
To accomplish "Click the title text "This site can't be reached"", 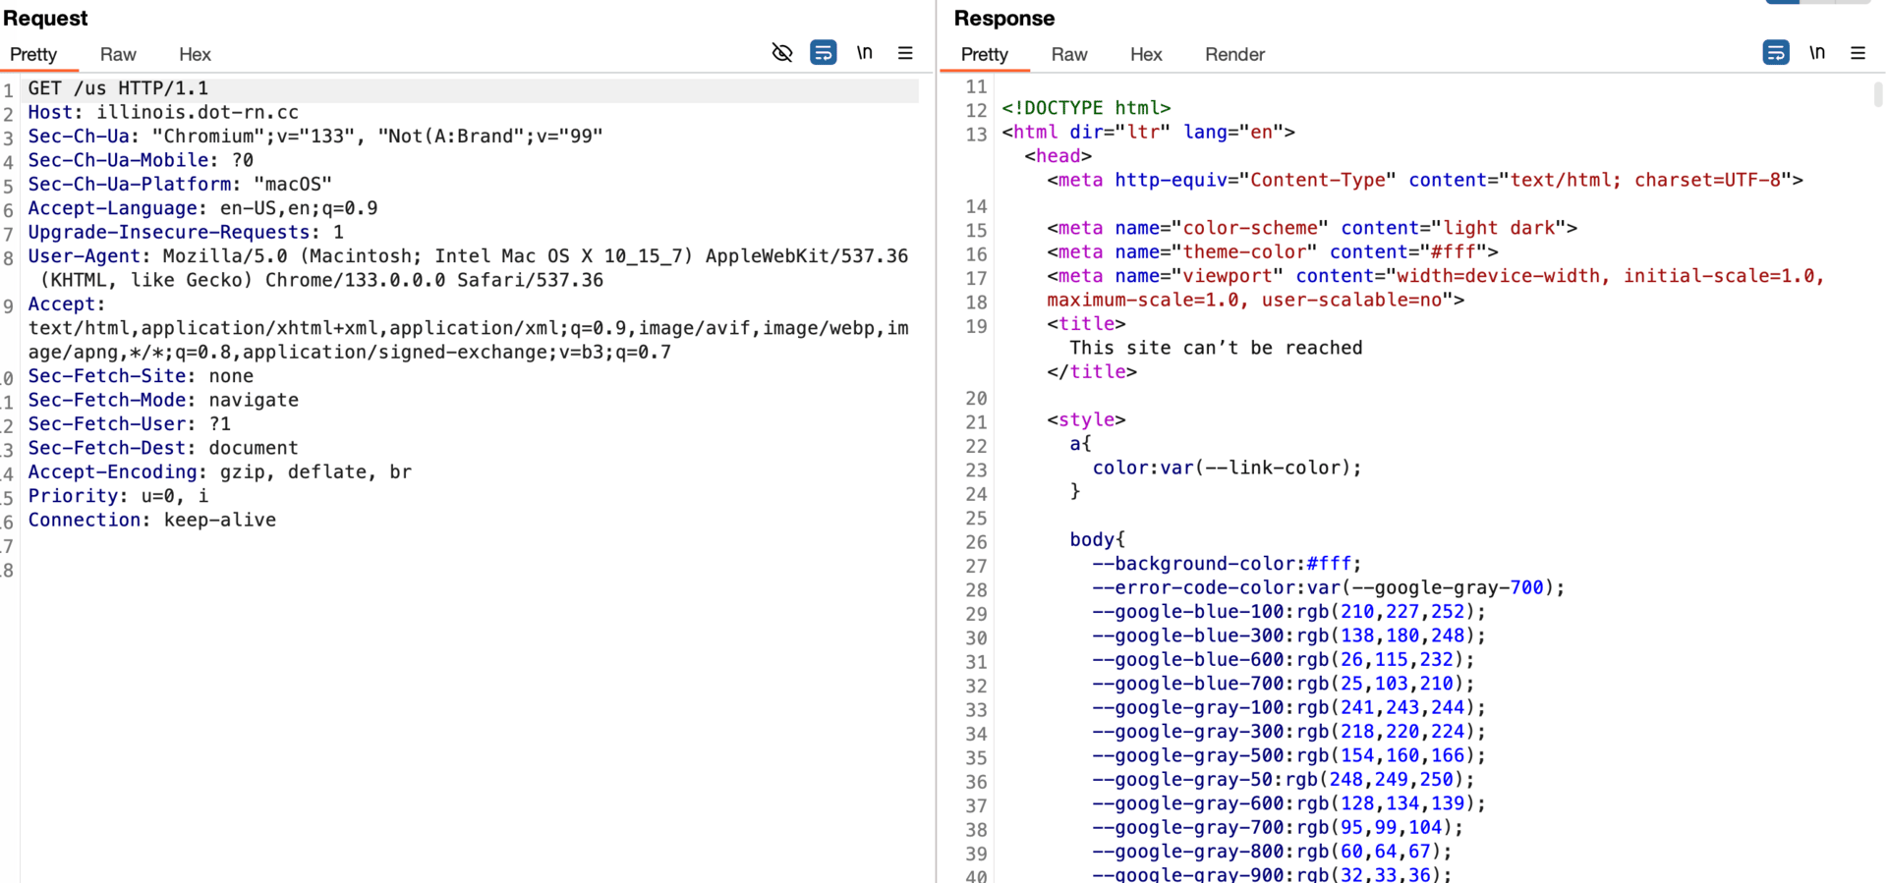I will coord(1216,348).
